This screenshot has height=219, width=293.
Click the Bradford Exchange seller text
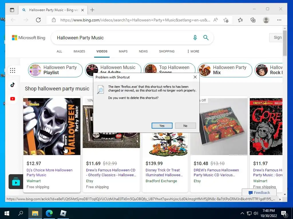[x=161, y=181]
